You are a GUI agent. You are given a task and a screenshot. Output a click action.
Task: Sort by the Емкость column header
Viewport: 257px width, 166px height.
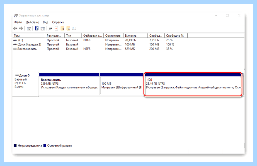(135, 36)
